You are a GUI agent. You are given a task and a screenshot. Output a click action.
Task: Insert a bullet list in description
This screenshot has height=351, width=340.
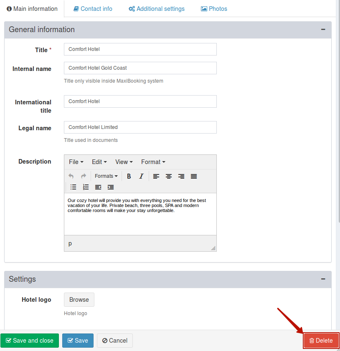click(x=73, y=187)
